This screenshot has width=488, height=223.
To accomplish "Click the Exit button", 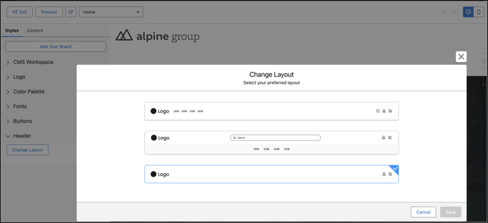I will pos(19,12).
